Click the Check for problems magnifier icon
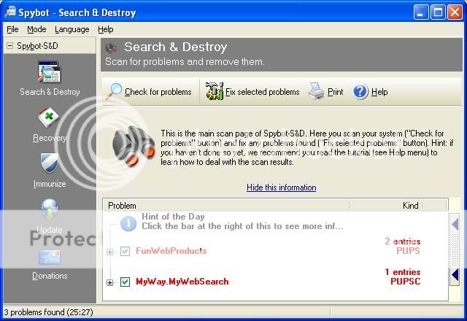 pos(114,90)
